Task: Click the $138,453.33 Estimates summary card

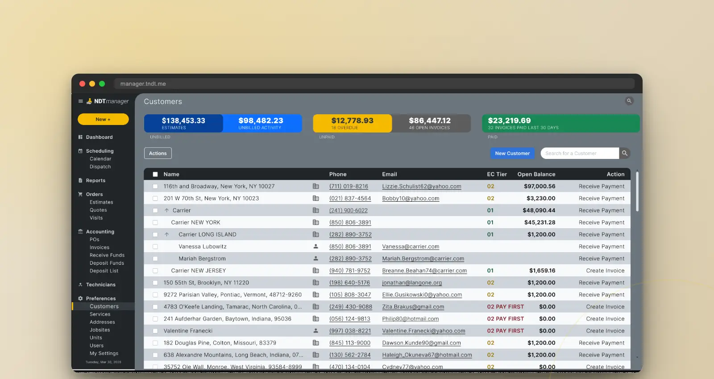Action: tap(183, 123)
